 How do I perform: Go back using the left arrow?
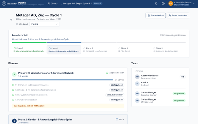click(11, 19)
